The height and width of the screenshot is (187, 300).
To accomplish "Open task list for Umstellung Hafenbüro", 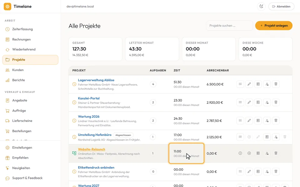I will coord(240,137).
